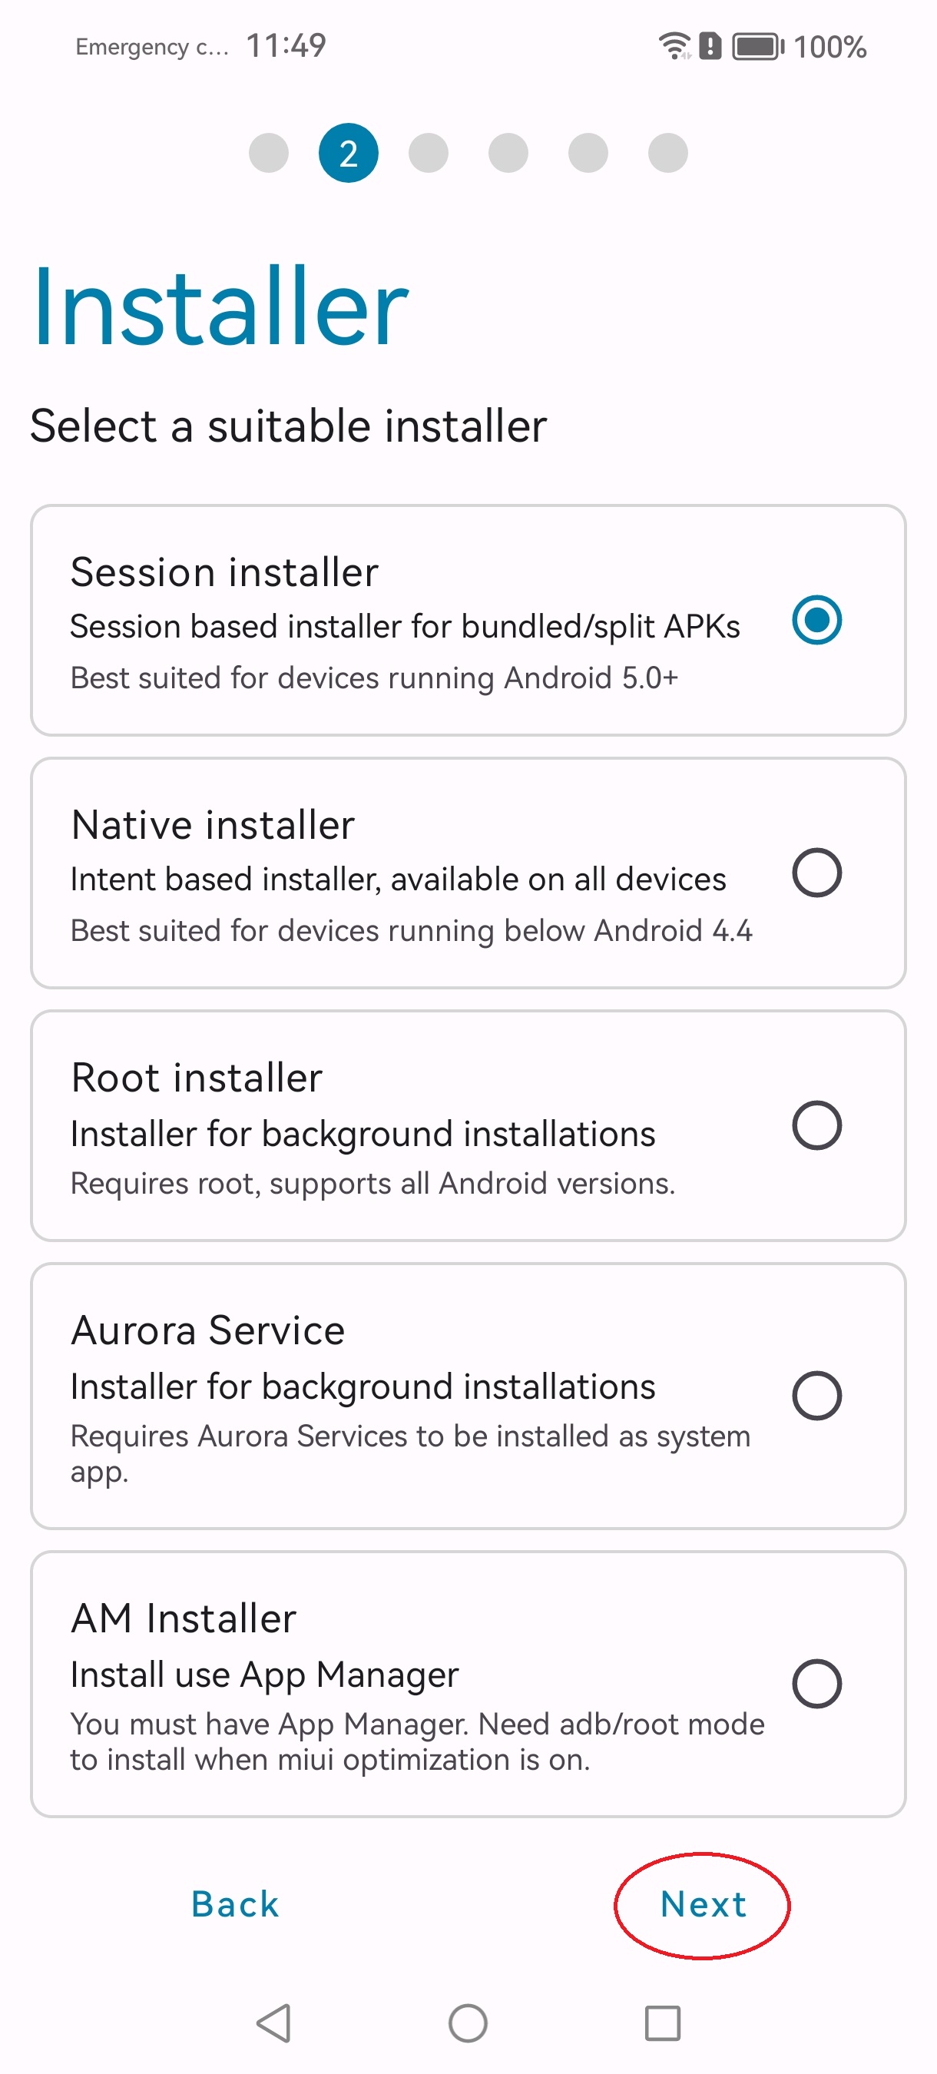The width and height of the screenshot is (937, 2074).
Task: Select the Root installer radio button
Action: tap(817, 1125)
